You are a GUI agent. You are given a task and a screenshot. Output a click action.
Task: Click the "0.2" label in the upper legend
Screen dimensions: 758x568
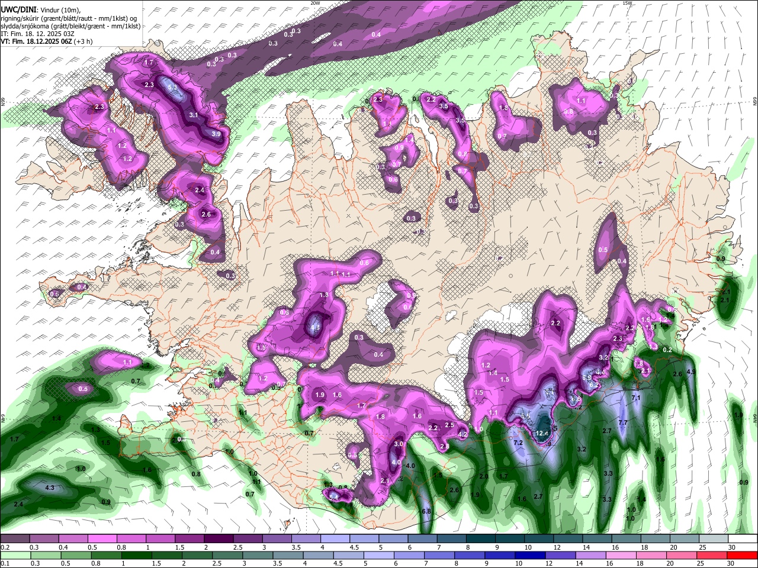5,547
